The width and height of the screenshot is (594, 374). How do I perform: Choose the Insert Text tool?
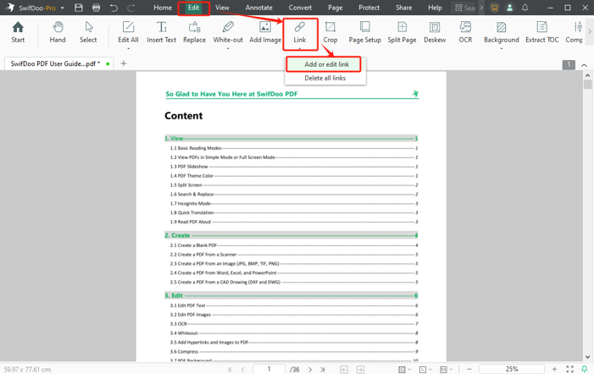tap(161, 32)
